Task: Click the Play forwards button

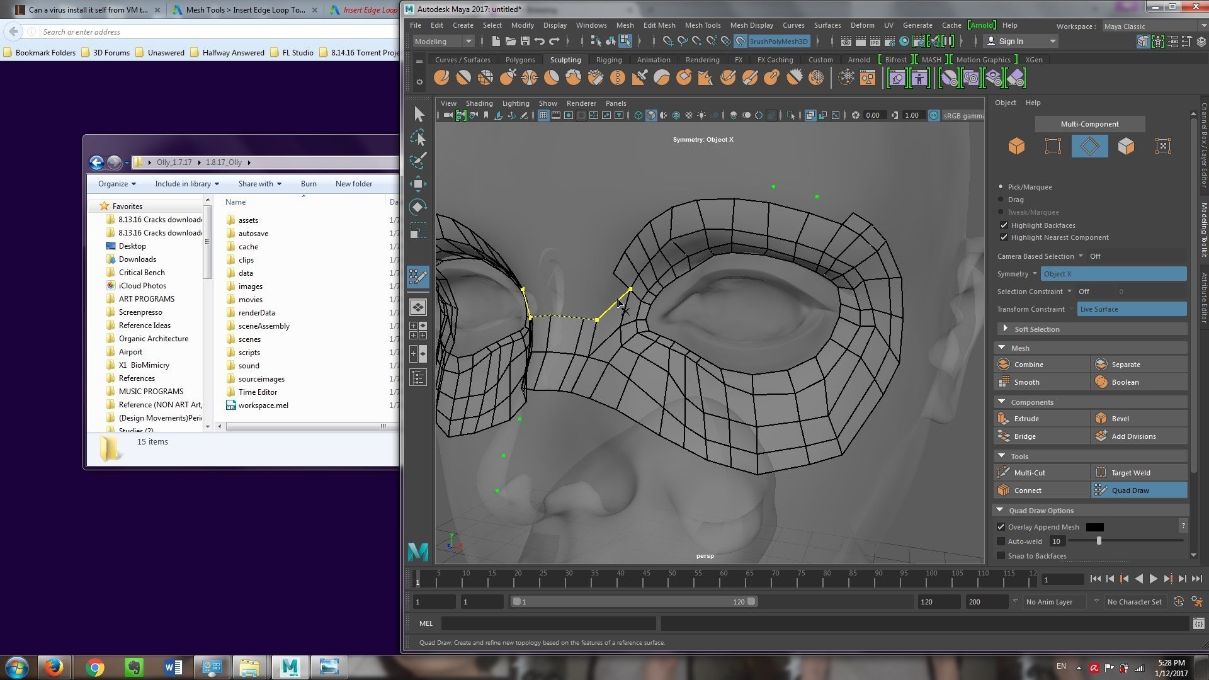Action: click(x=1153, y=579)
